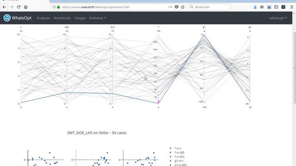
Task: Click the page vertical scrollbar thumb
Action: point(294,68)
